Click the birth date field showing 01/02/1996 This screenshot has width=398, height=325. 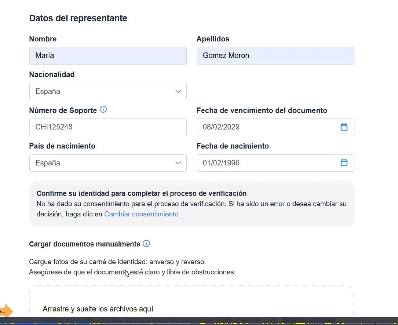tap(265, 163)
